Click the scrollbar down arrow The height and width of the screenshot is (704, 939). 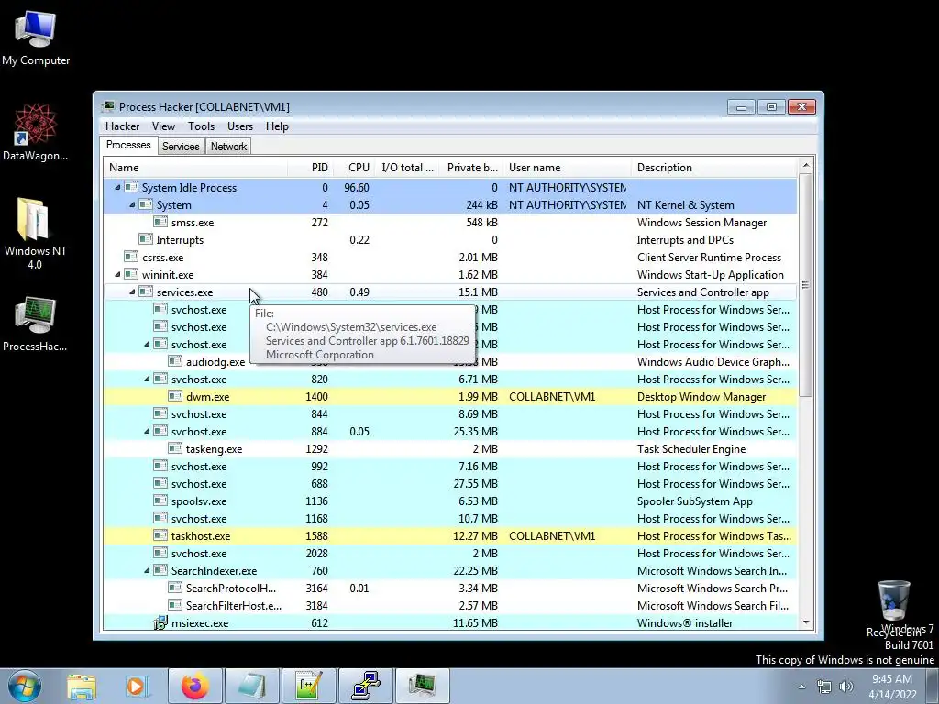pyautogui.click(x=806, y=622)
